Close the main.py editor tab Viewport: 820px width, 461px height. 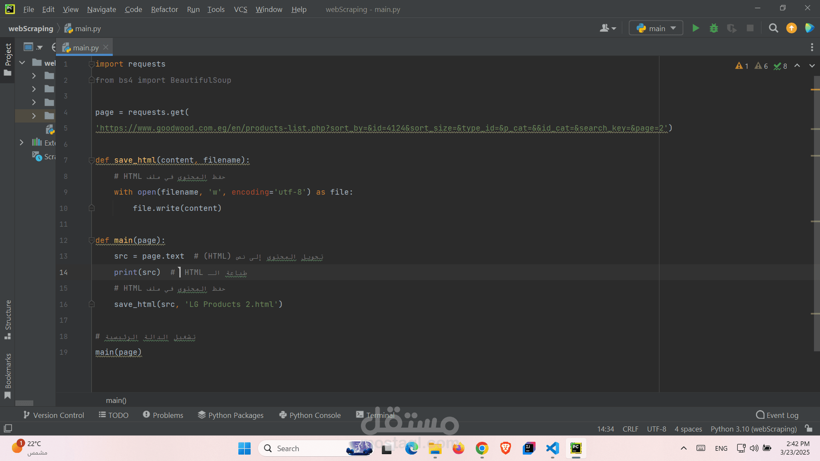coord(106,47)
